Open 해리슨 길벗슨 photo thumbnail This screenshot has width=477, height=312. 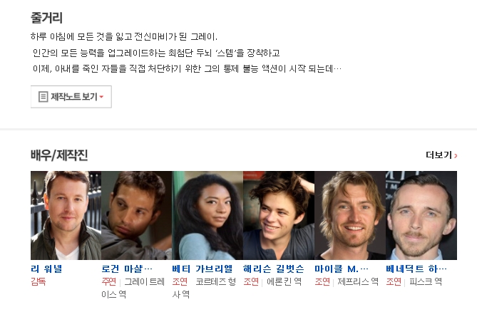279,215
